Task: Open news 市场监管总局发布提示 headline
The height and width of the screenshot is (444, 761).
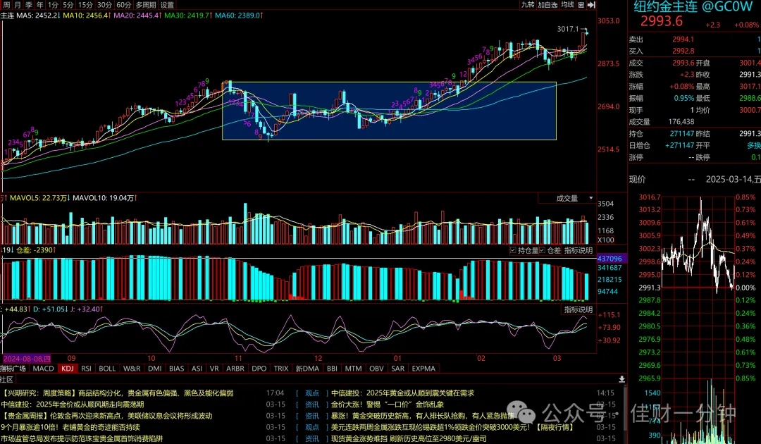Action: coord(82,438)
